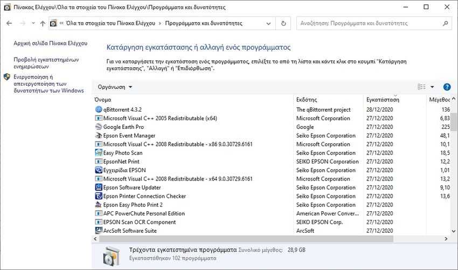Click the horizontal scrollbar right arrow
The image size is (458, 270).
[x=446, y=239]
